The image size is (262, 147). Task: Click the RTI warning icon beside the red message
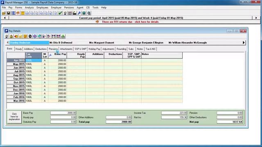point(97,22)
